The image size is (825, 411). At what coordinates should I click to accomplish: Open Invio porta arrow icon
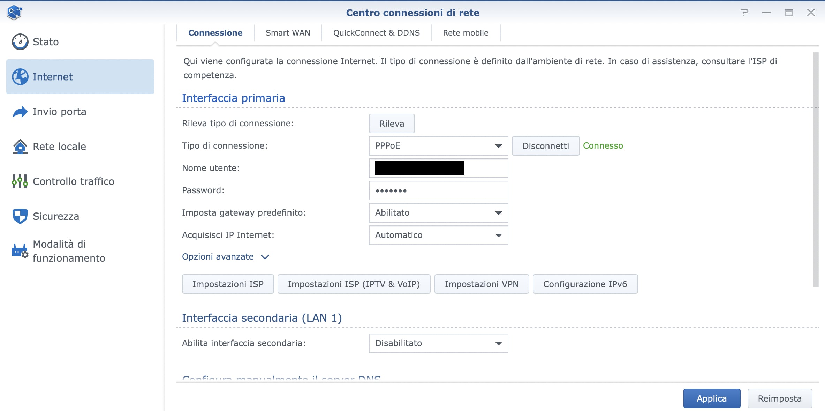coord(20,112)
